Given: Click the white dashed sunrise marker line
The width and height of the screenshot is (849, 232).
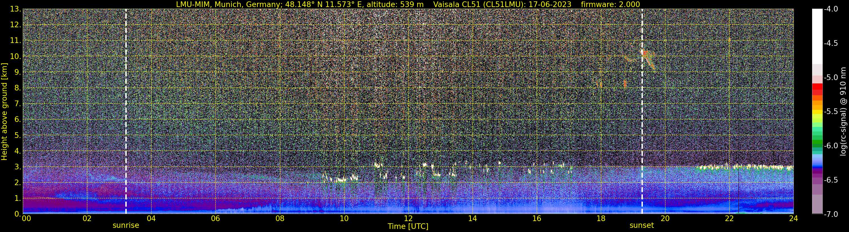Looking at the screenshot, I should pos(126,112).
